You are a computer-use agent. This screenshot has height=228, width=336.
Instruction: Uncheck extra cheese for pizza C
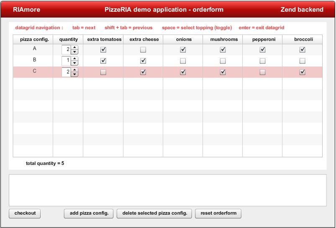coord(143,72)
